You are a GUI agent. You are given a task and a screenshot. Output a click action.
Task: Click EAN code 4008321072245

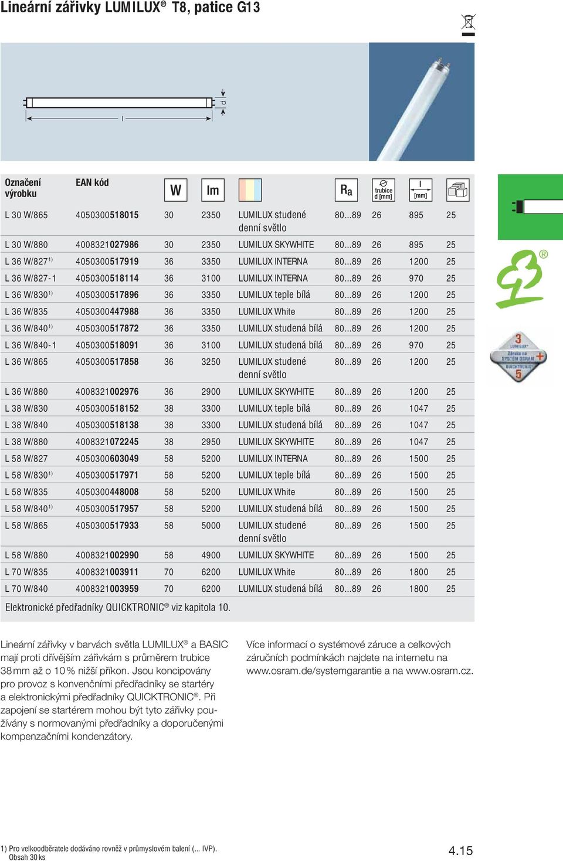tap(107, 442)
